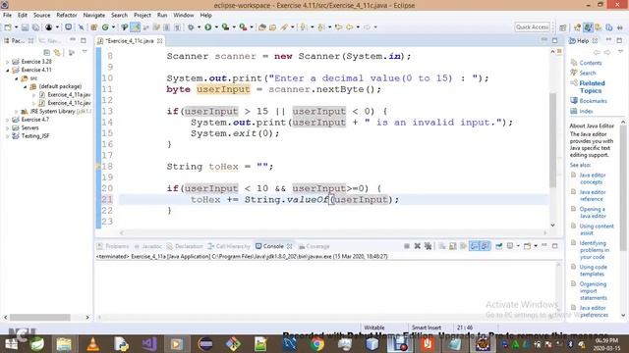Click the Debug bug icon
Image resolution: width=629 pixels, height=353 pixels.
(x=191, y=27)
